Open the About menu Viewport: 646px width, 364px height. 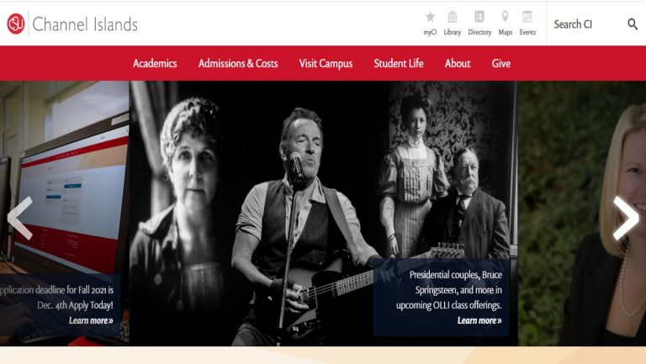click(458, 63)
